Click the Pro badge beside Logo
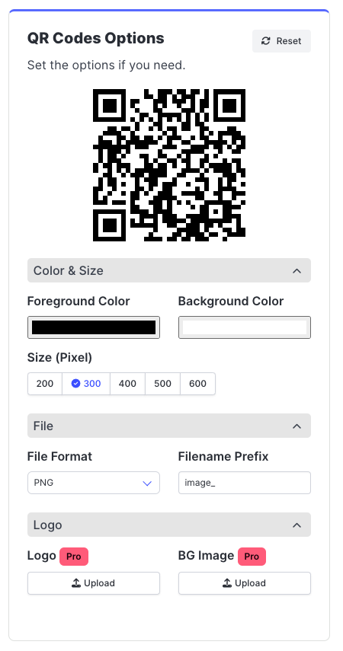Screen dimensions: 343x651 [x=74, y=557]
